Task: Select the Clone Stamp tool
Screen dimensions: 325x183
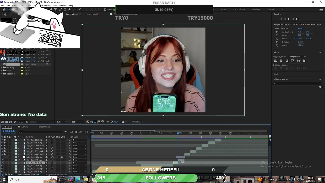Action: (x=65, y=9)
